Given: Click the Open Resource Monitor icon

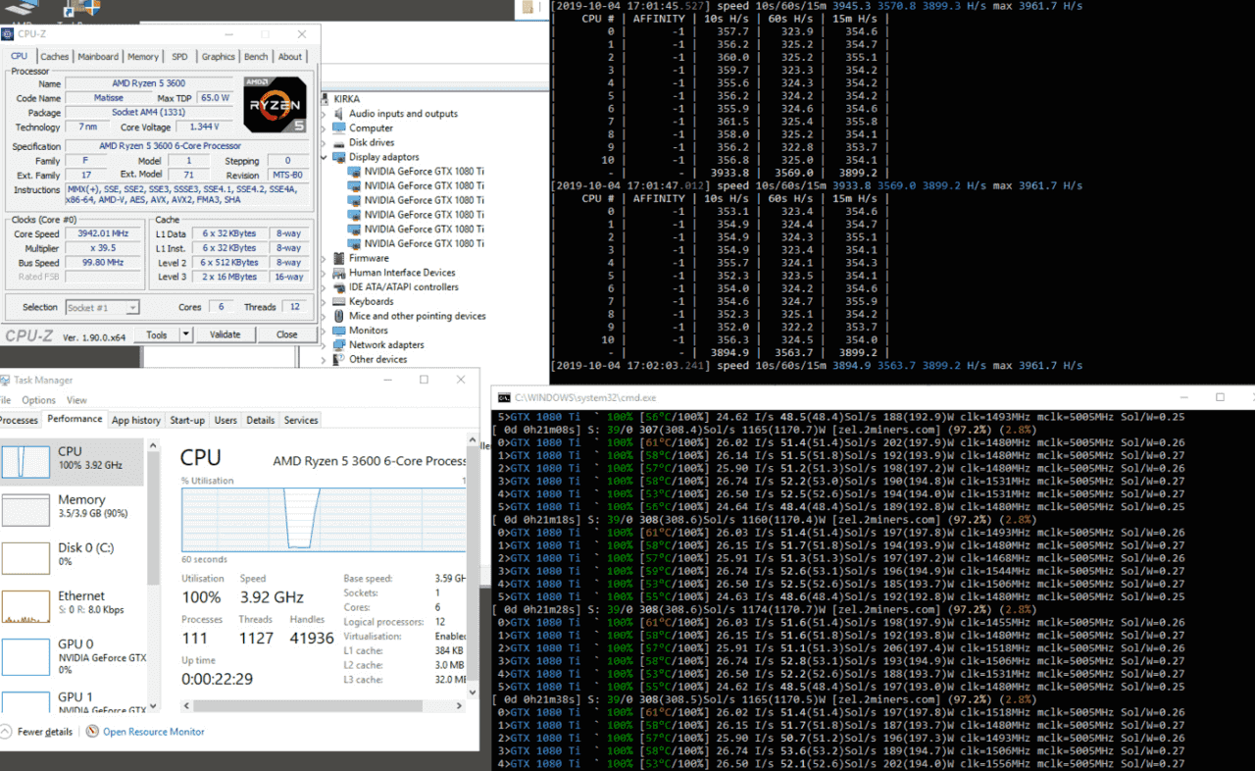Looking at the screenshot, I should click(x=92, y=732).
